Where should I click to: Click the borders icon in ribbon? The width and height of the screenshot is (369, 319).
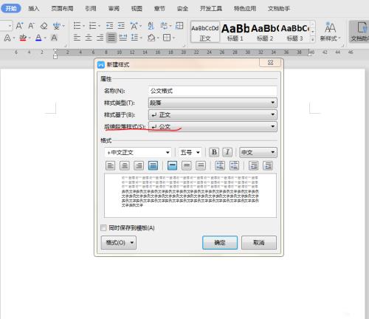coord(167,38)
